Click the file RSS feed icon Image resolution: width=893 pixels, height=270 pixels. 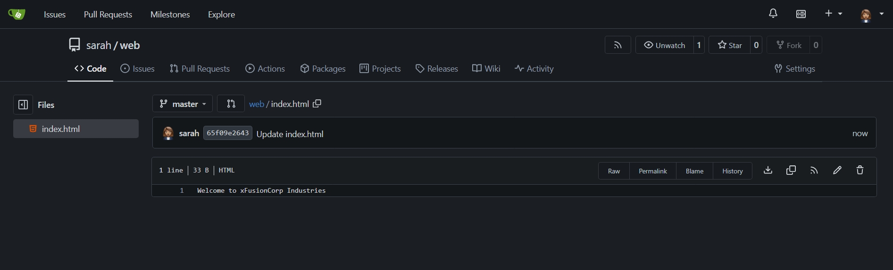pyautogui.click(x=814, y=170)
